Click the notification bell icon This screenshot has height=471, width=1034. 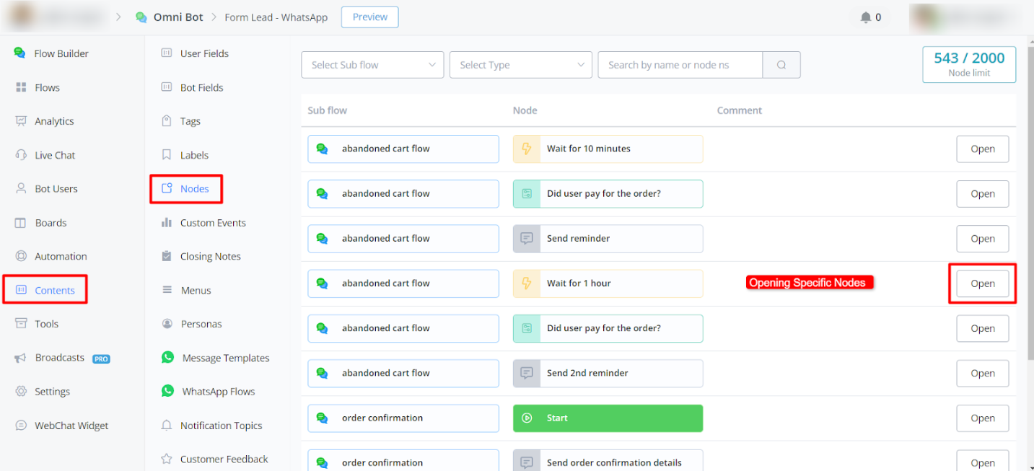pos(866,17)
